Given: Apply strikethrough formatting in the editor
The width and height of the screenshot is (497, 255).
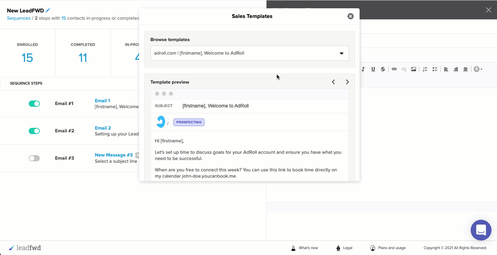Looking at the screenshot, I should 383,69.
